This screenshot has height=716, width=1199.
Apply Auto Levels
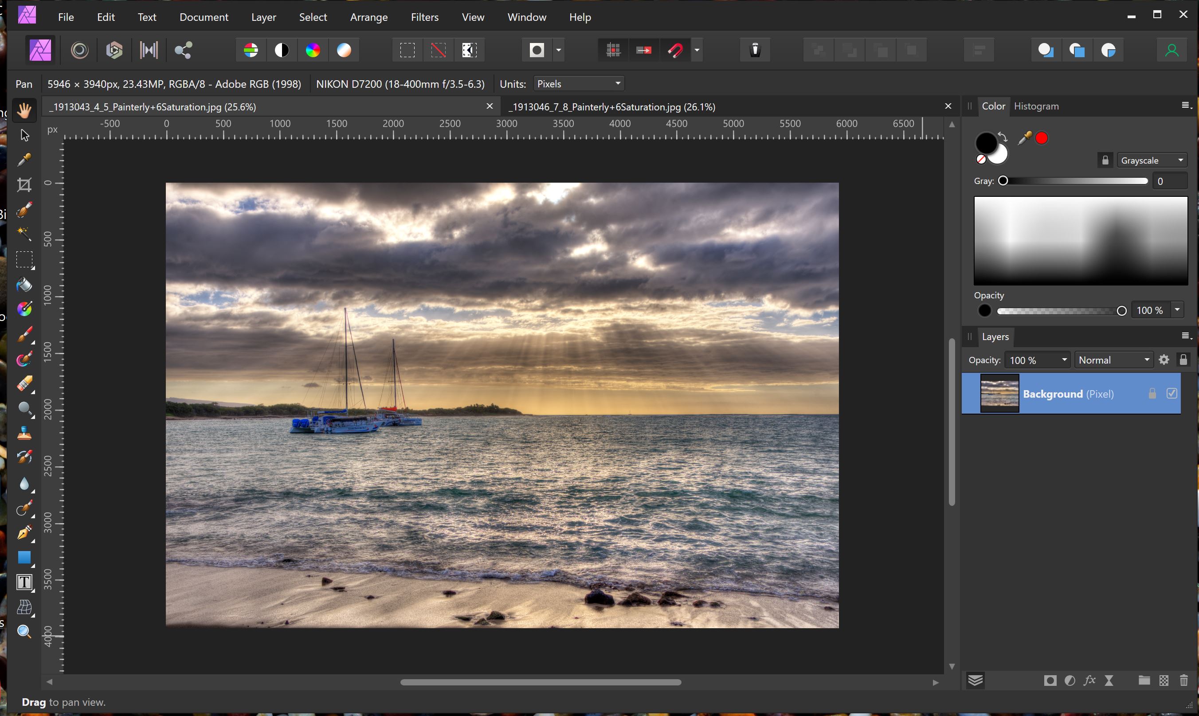(251, 50)
